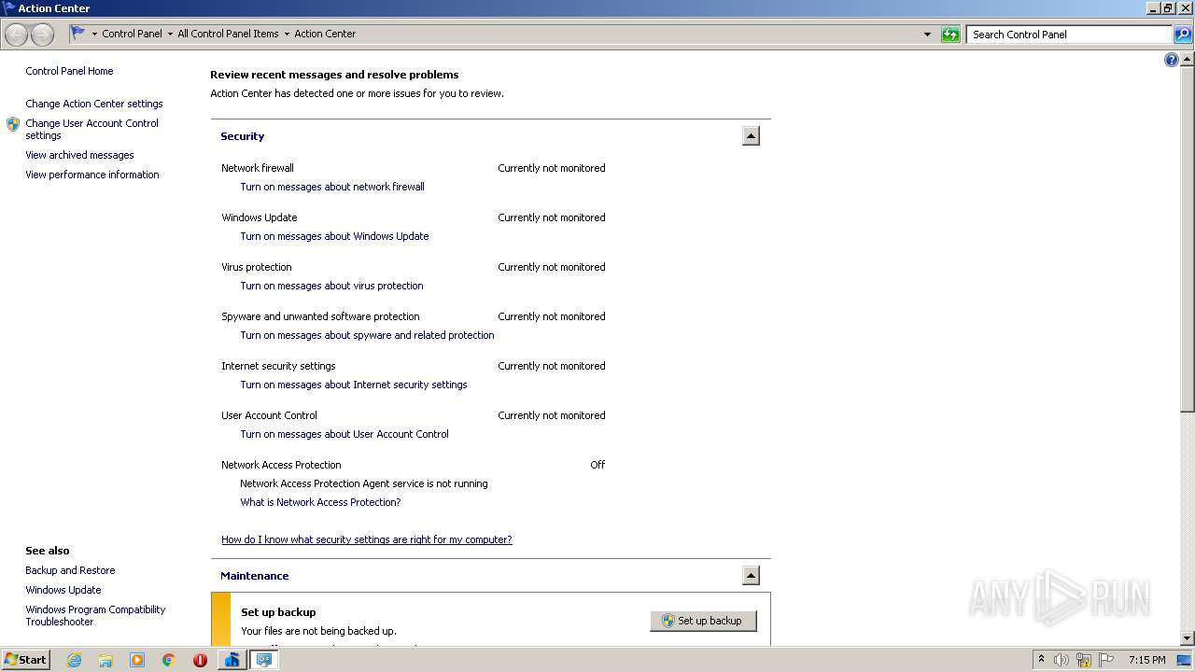Screen dimensions: 1195x672
Task: Refresh the Action Center page
Action: tap(950, 35)
